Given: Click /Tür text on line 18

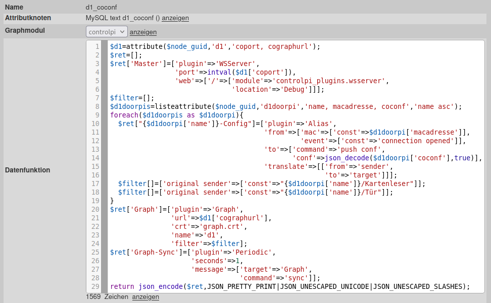Looking at the screenshot, I should point(369,192).
